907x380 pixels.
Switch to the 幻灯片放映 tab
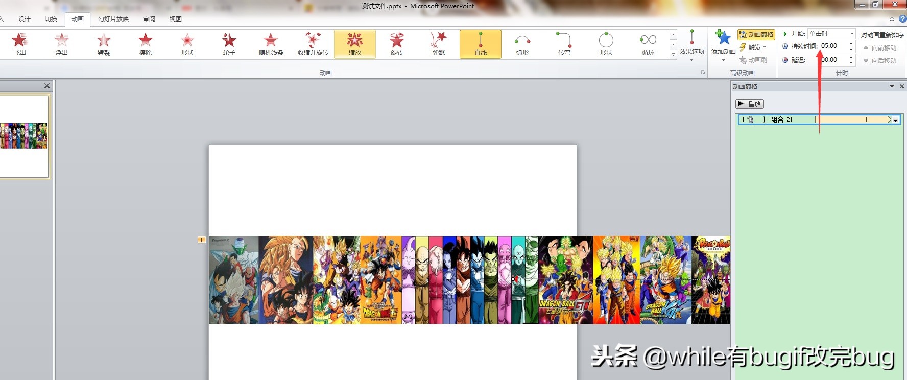(113, 19)
